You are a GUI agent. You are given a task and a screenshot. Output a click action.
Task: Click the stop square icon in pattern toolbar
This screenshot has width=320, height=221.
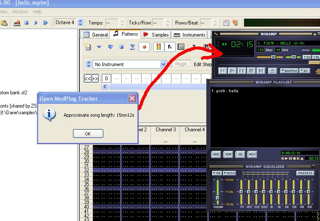122,47
